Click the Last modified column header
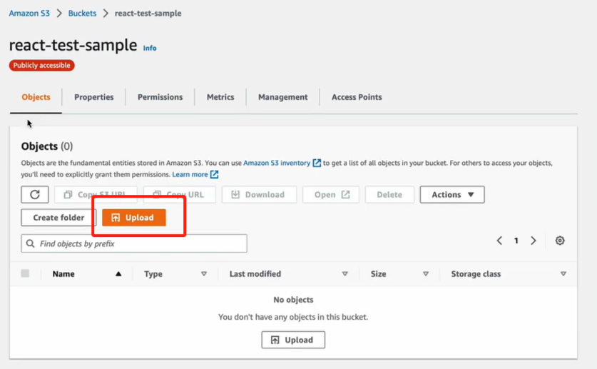The height and width of the screenshot is (369, 597). (x=255, y=274)
